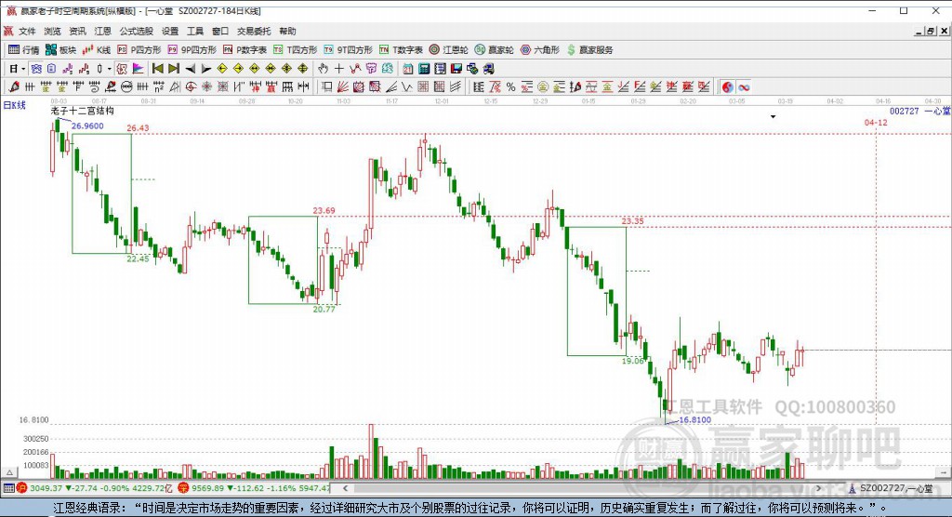
Task: Select the n² drawing tool
Action: coord(158,87)
